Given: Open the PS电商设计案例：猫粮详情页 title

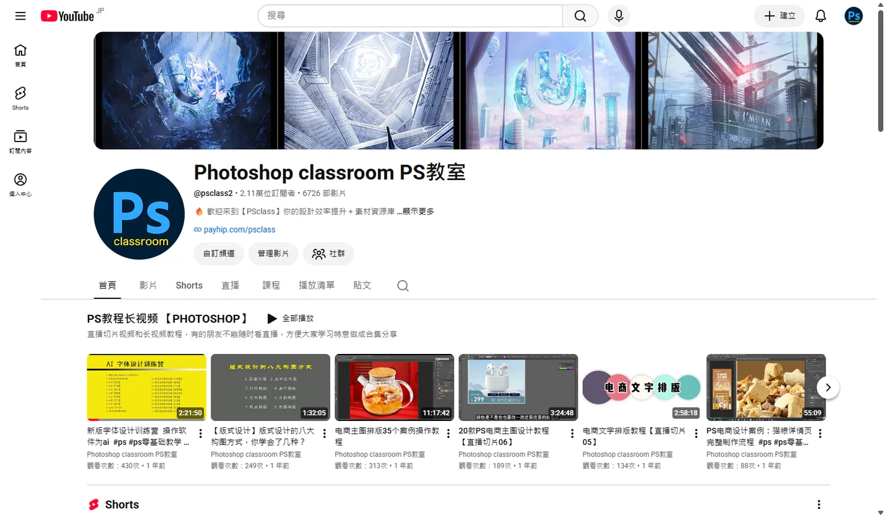Looking at the screenshot, I should point(758,436).
